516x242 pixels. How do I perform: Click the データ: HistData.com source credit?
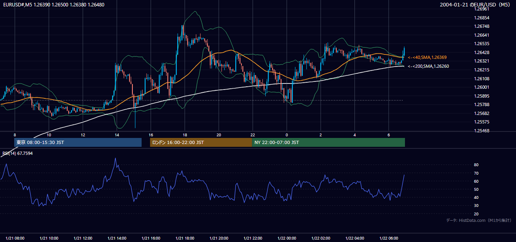click(479, 220)
